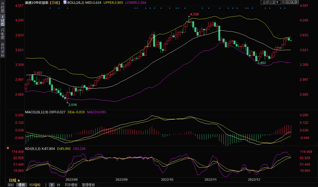Viewport: 318px width, 187px height.
Task: Click the exit-arrow icon at top right
Action: pyautogui.click(x=297, y=2)
